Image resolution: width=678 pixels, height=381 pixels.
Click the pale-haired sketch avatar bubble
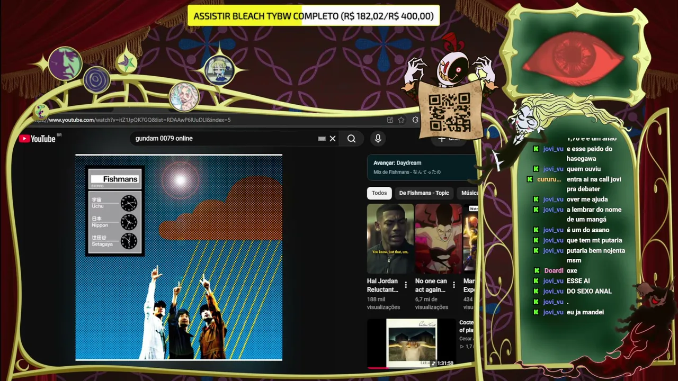184,96
